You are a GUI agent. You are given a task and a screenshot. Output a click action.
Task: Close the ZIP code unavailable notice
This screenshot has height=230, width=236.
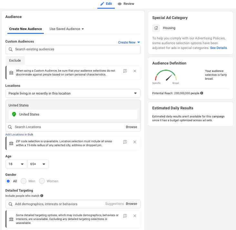point(135,142)
